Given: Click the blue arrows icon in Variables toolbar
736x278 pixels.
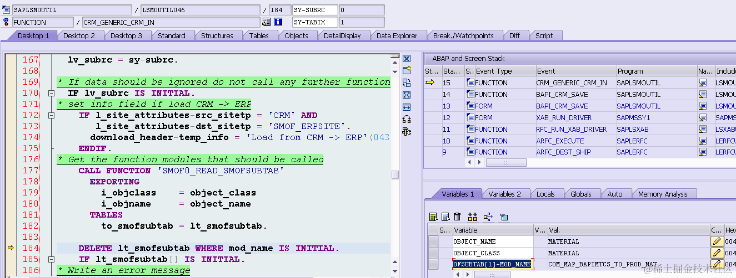Looking at the screenshot, I should point(488,217).
